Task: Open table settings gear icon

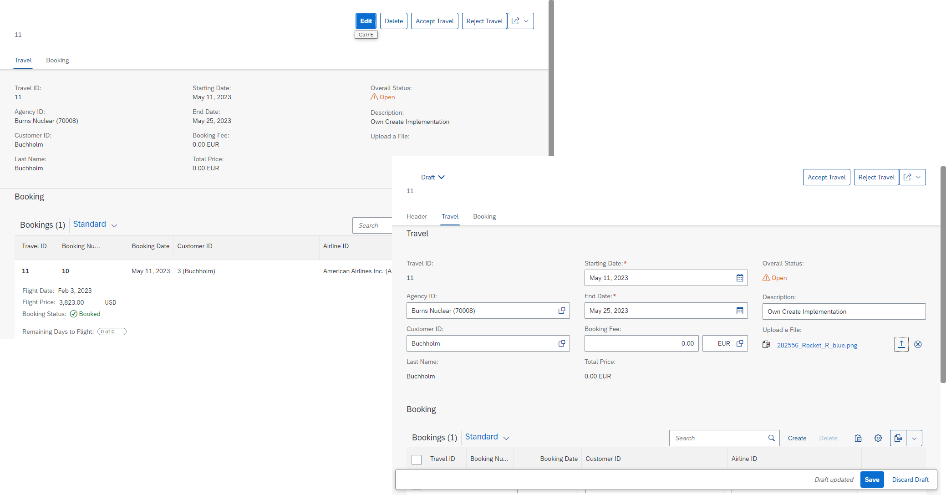Action: pos(878,438)
